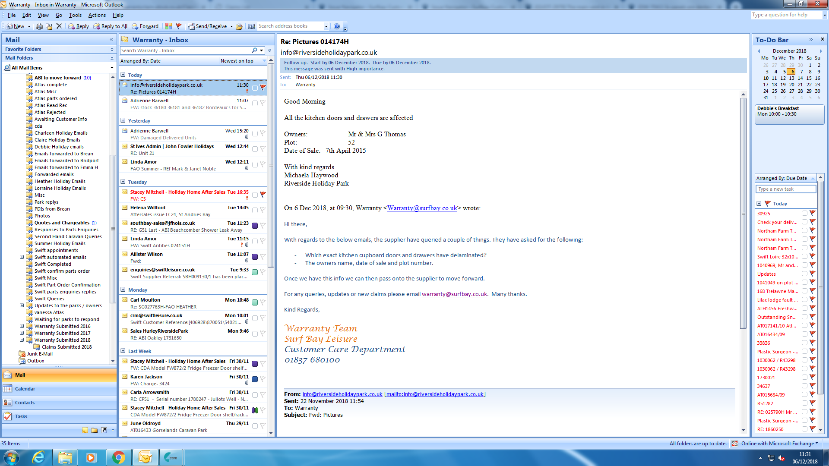Screen dimensions: 829x466
Task: Open the Tools menu
Action: pyautogui.click(x=75, y=15)
